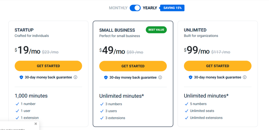
Task: Close the popup at bottom left
Action: tap(36, 124)
